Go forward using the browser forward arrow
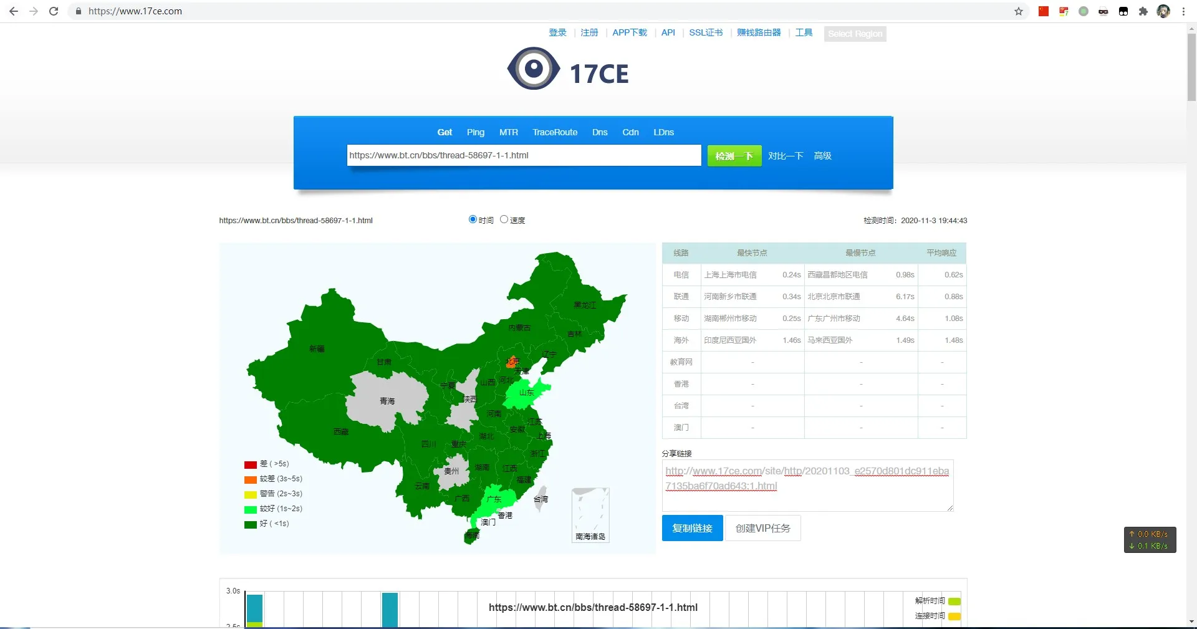The width and height of the screenshot is (1197, 629). coord(34,11)
